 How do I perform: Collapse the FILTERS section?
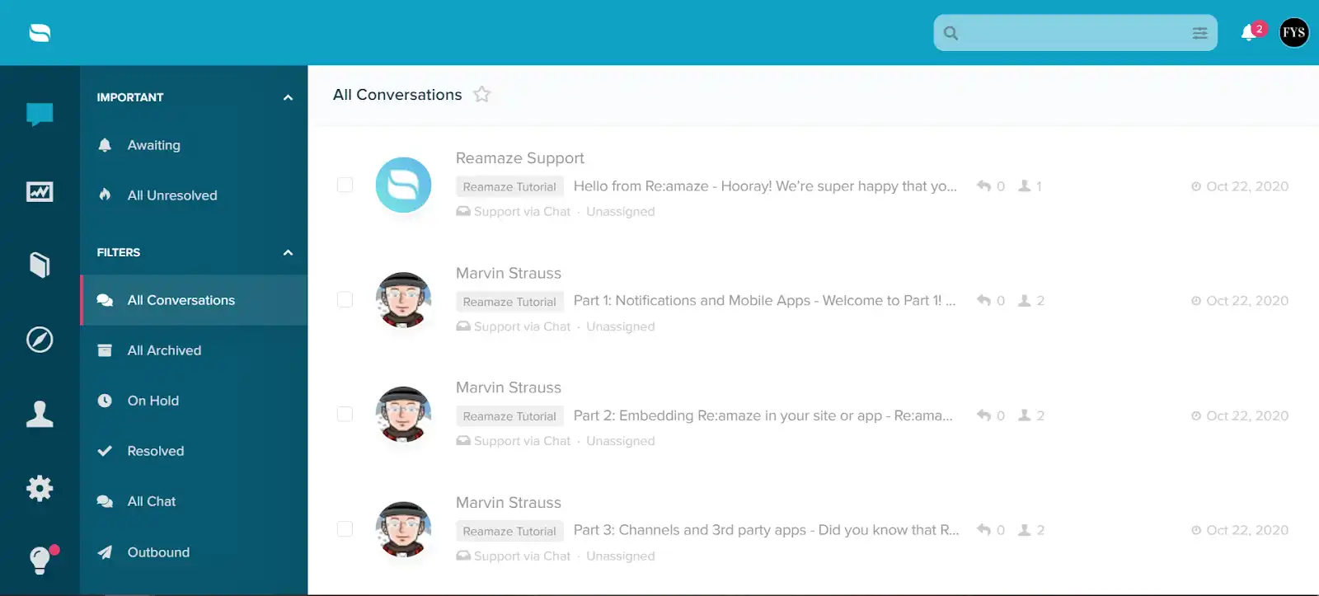click(x=288, y=252)
